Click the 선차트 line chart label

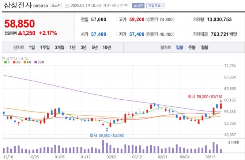19,47
